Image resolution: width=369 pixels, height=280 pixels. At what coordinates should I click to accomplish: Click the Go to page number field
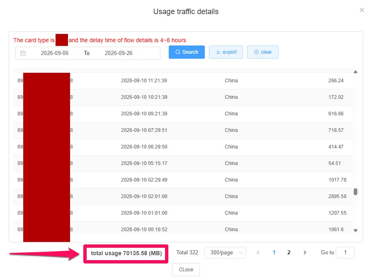click(x=345, y=253)
